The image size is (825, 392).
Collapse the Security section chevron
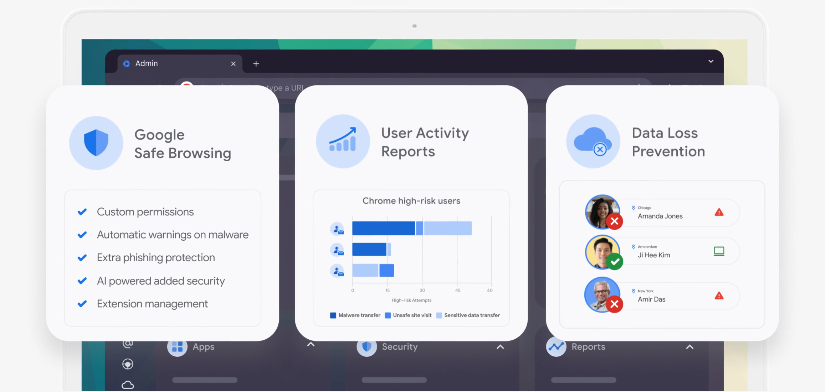[500, 347]
